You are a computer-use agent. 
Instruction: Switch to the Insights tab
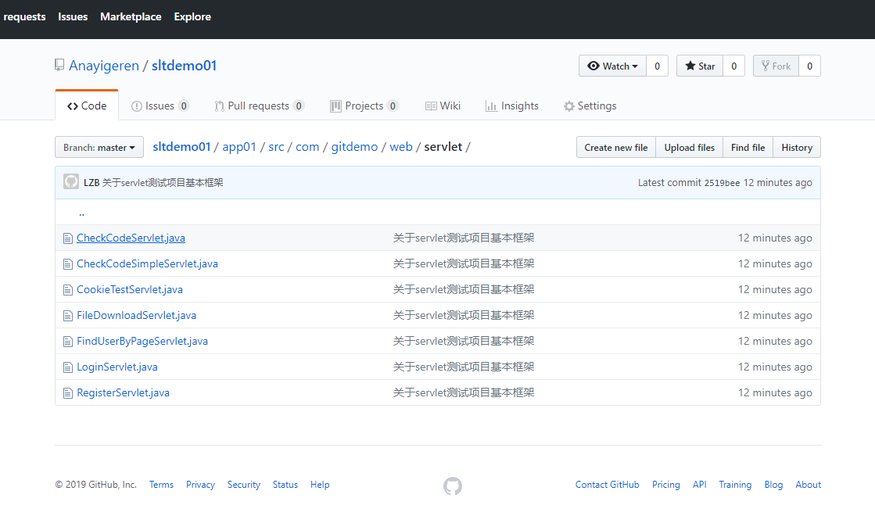[x=511, y=106]
